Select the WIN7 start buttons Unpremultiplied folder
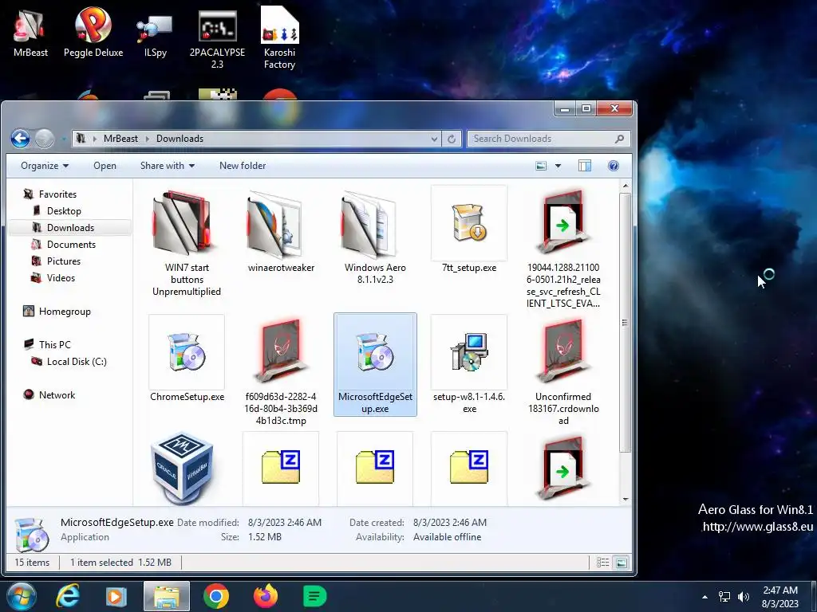The image size is (817, 612). point(187,244)
